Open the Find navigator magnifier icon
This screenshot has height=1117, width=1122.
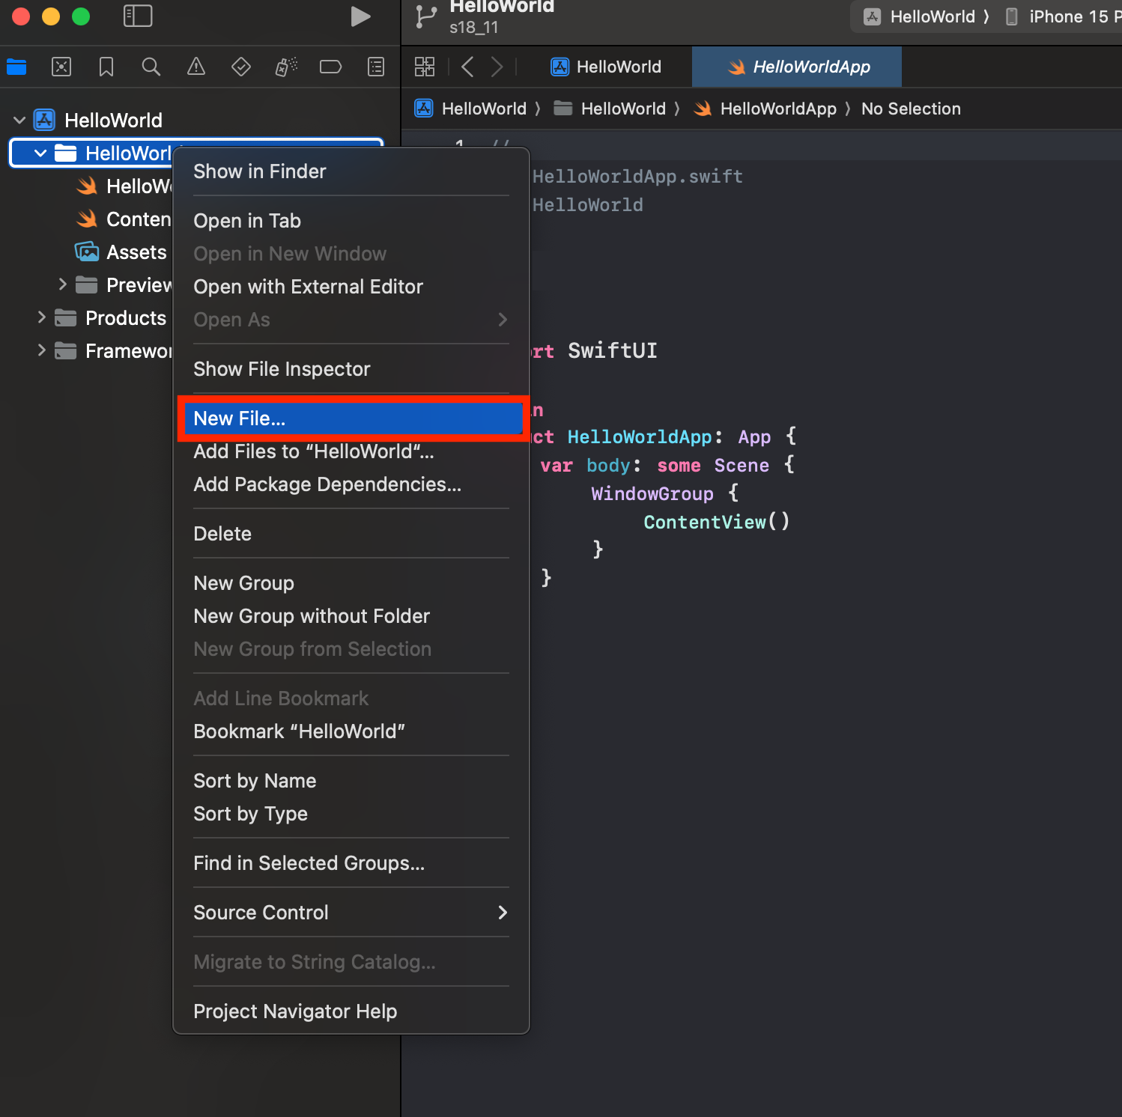tap(151, 67)
